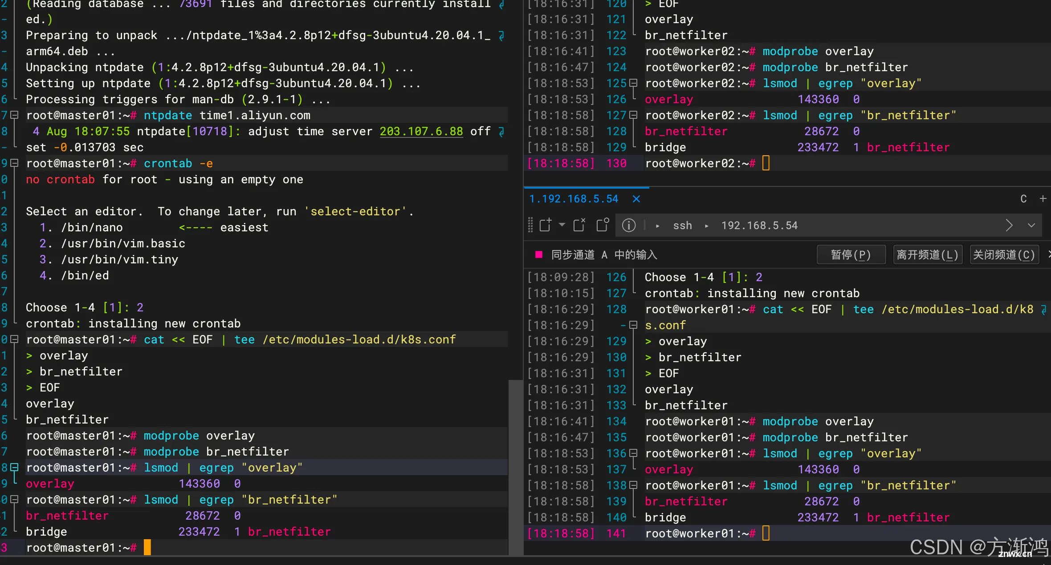1051x565 pixels.
Task: Click the close session icon with x
Action: click(579, 225)
